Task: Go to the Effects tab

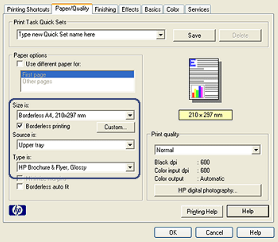Action: [130, 10]
